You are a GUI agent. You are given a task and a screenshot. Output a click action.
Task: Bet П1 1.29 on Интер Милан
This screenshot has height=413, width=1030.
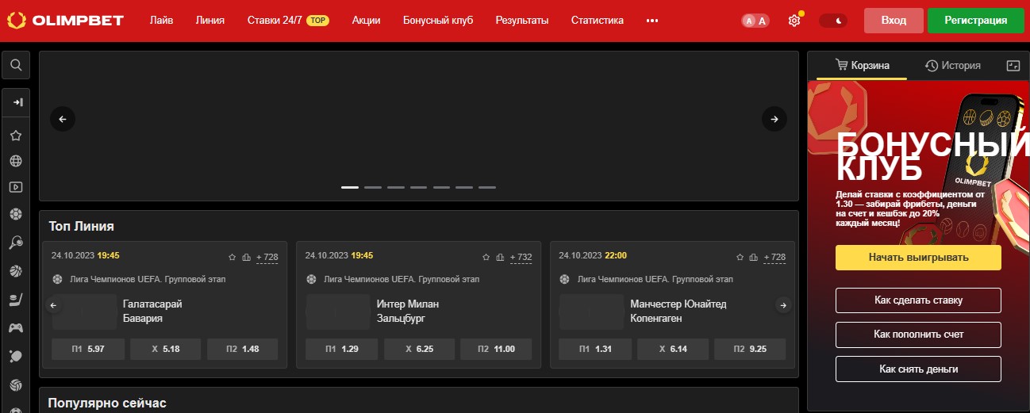click(x=341, y=349)
